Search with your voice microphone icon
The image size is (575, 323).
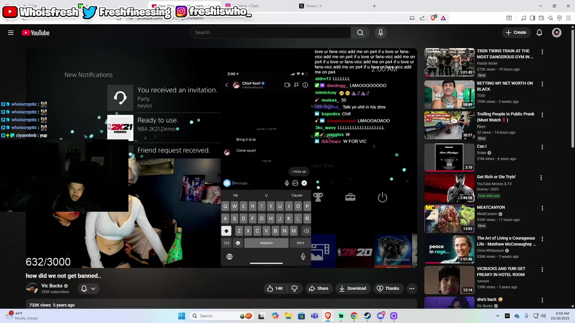coord(380,32)
